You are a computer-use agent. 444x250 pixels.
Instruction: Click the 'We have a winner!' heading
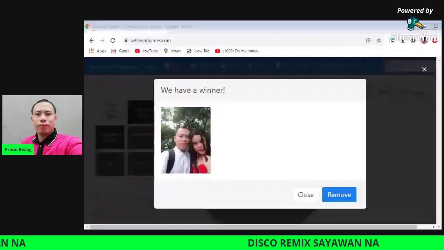coord(193,90)
